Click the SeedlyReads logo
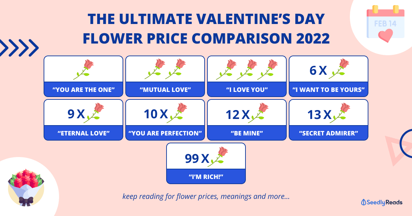 pos(382,202)
